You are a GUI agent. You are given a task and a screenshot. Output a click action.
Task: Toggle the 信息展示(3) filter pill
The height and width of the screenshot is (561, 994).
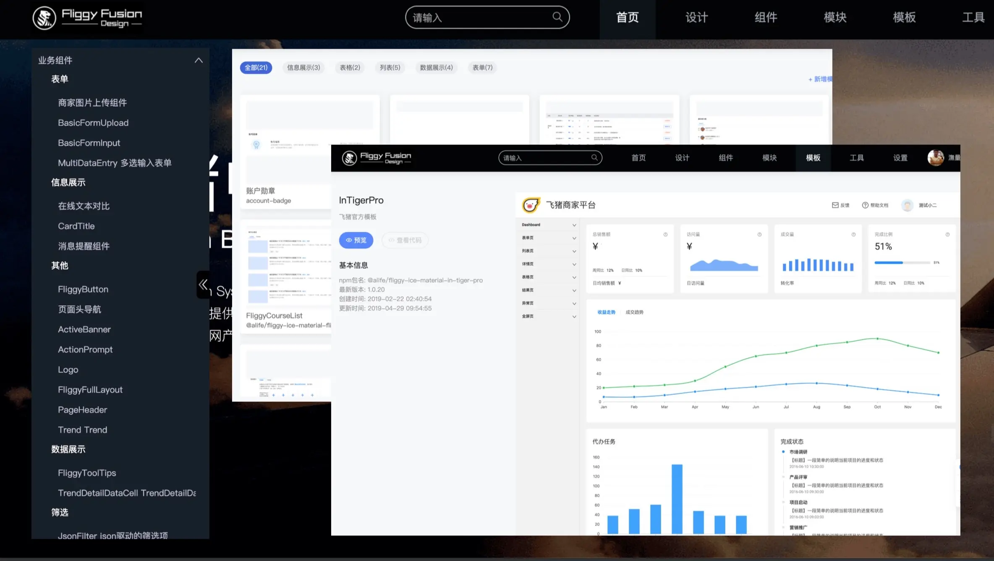(x=303, y=68)
